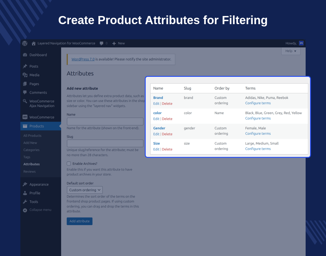This screenshot has width=326, height=256.
Task: Click the Comments bubble icon in sidebar
Action: [x=25, y=92]
